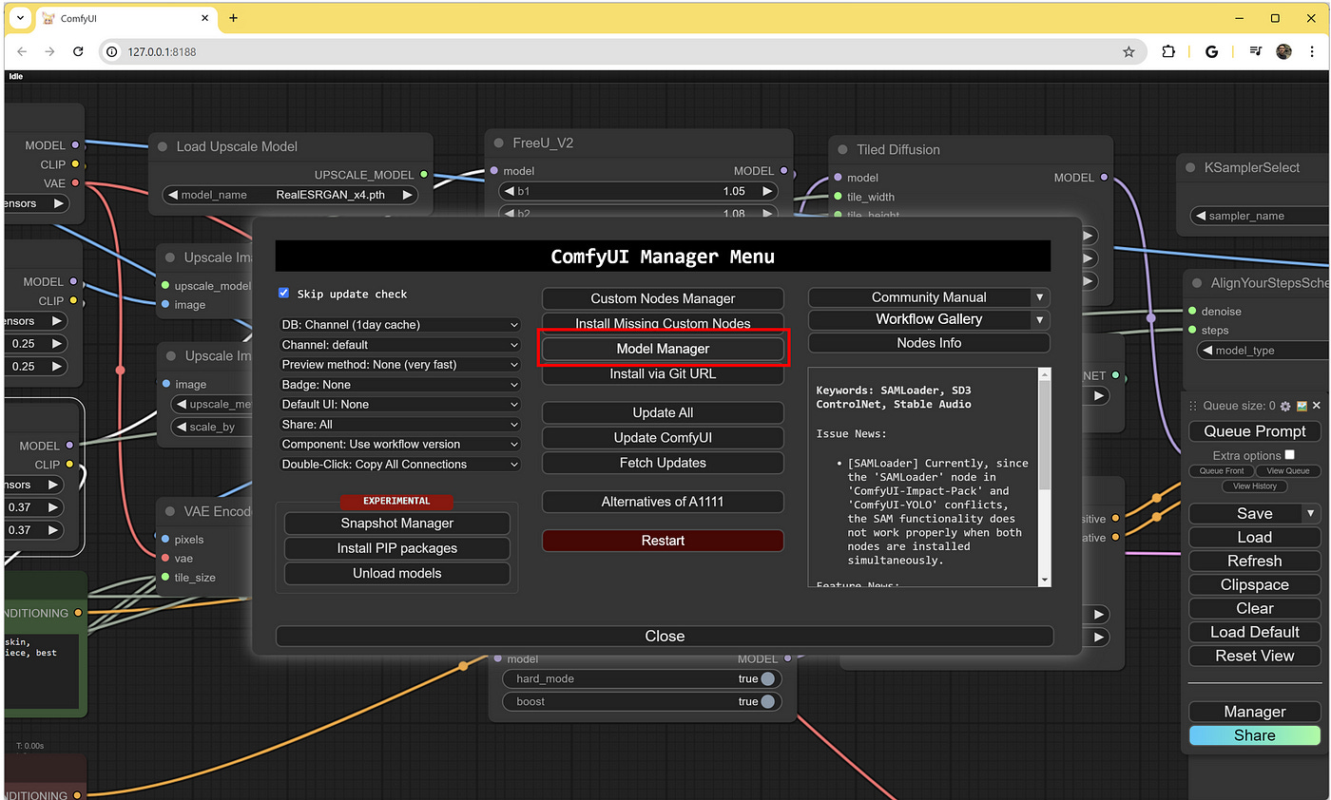
Task: Click the highlighted Model Manager button
Action: pos(663,349)
